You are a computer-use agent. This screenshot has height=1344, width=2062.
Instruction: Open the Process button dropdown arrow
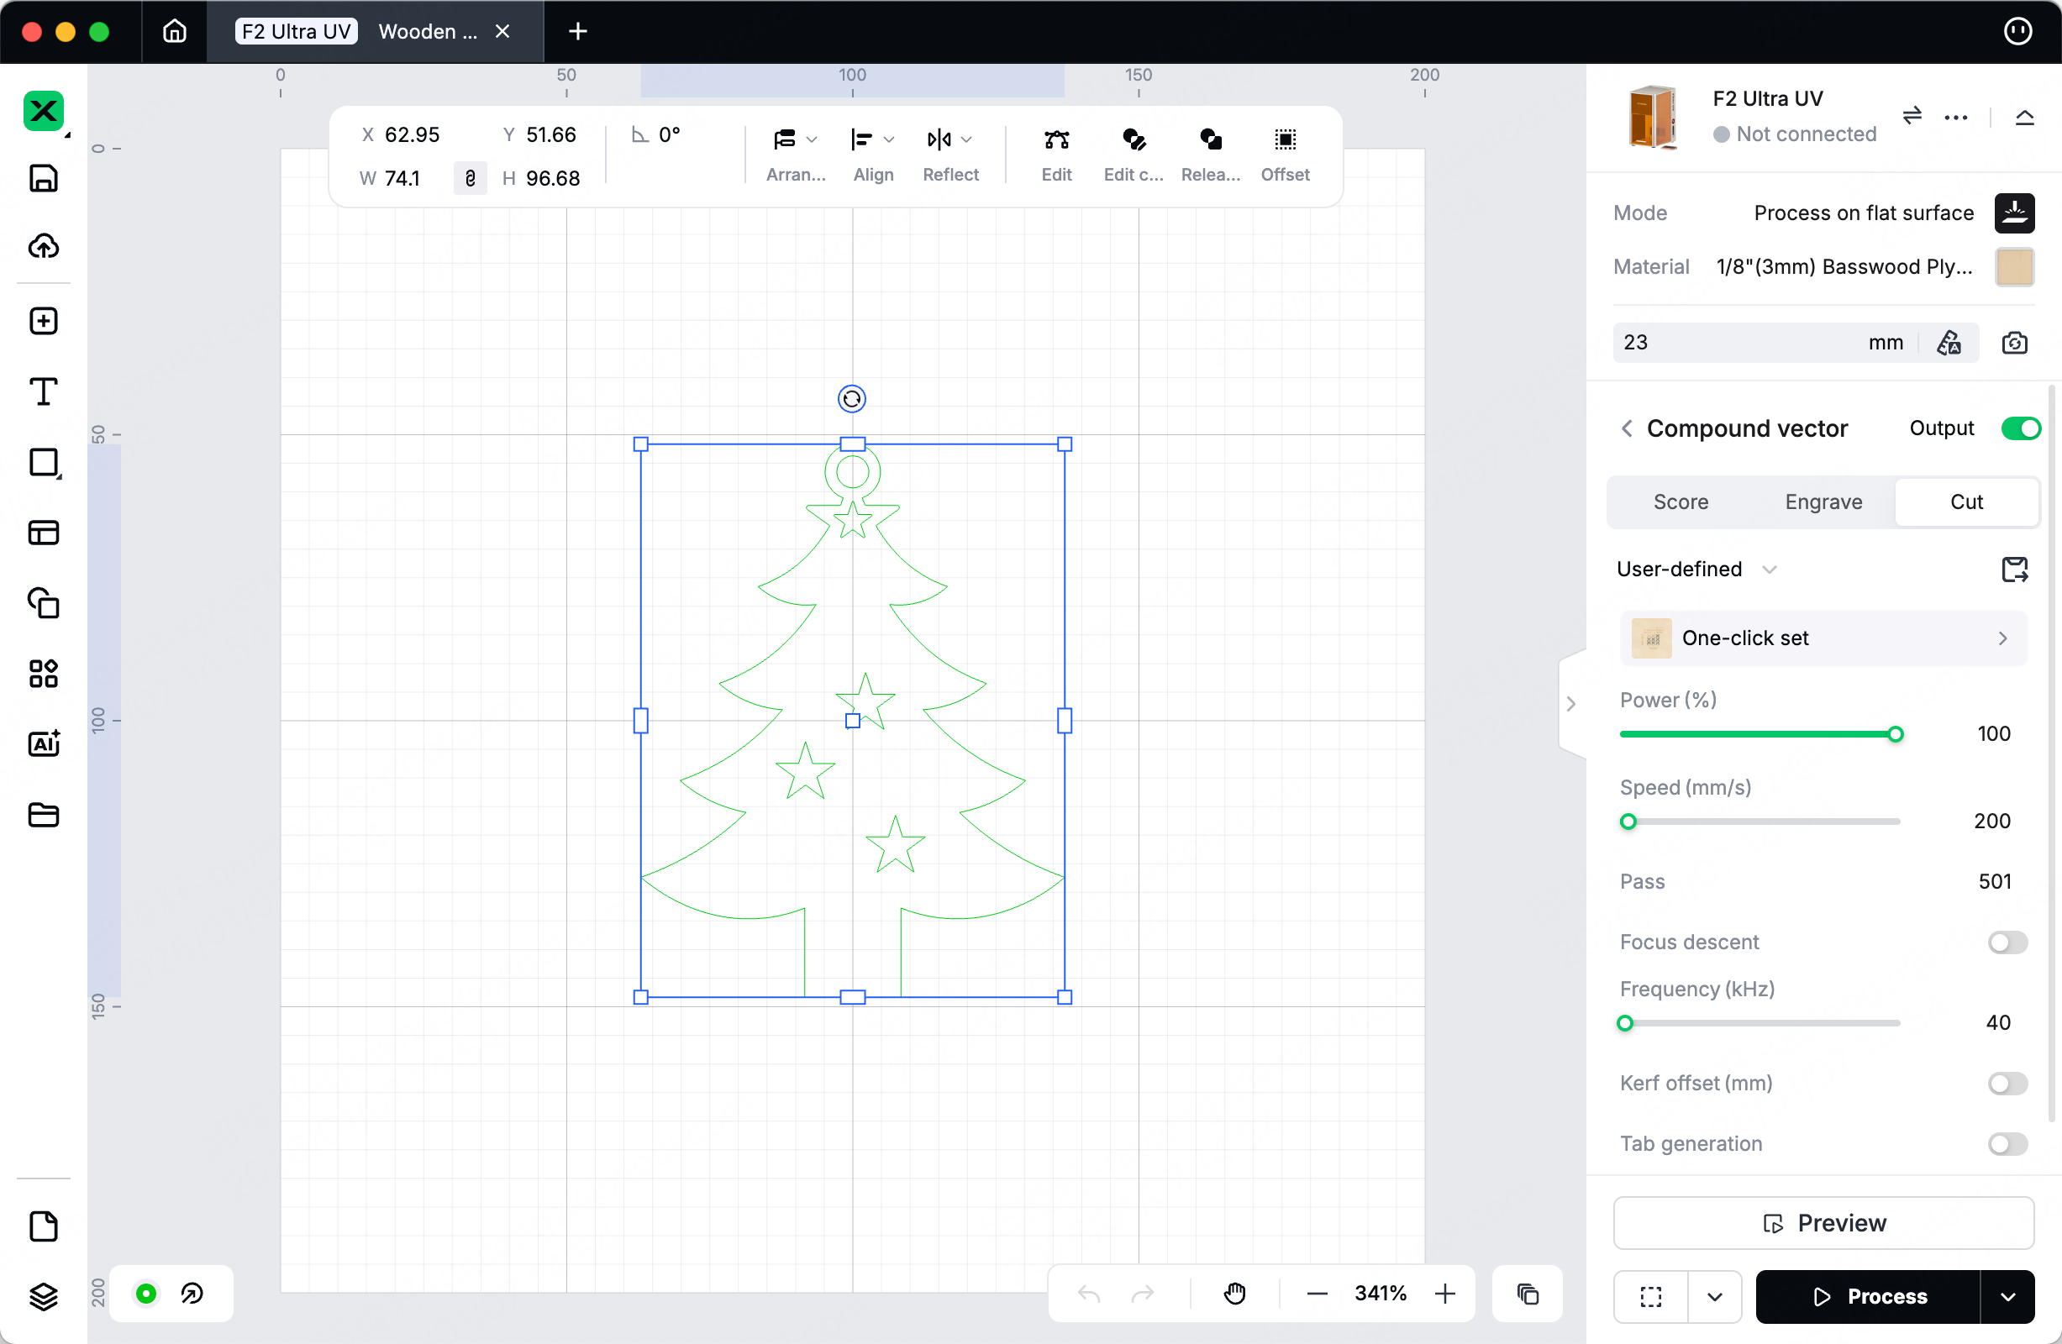2007,1296
